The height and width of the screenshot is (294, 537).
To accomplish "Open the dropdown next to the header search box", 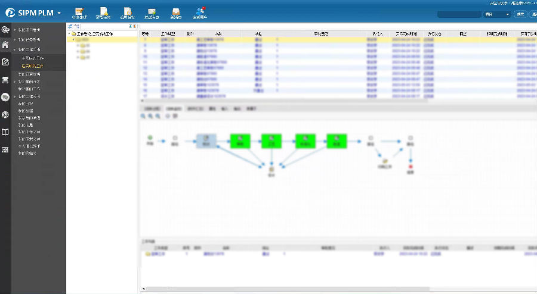I will [x=497, y=14].
